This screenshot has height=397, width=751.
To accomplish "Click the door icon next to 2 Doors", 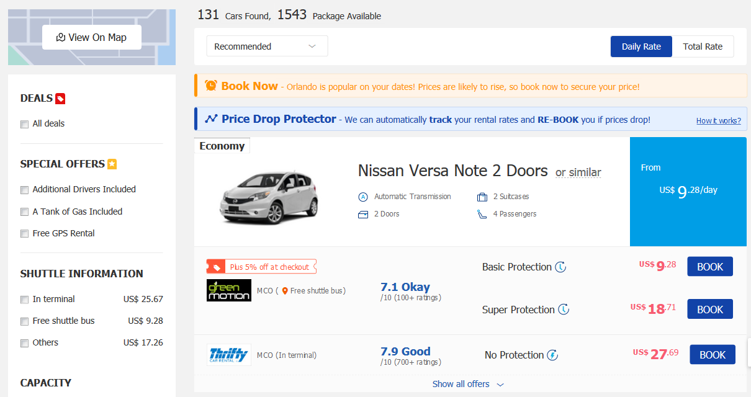I will [x=363, y=215].
